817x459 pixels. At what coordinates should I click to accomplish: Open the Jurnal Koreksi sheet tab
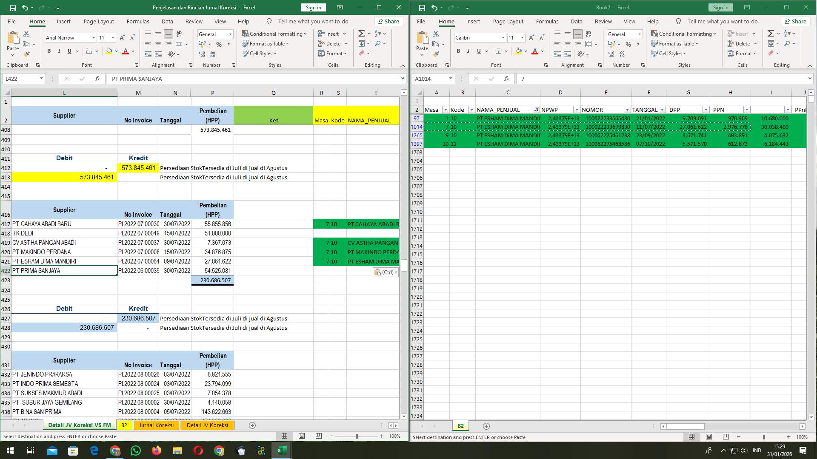157,425
